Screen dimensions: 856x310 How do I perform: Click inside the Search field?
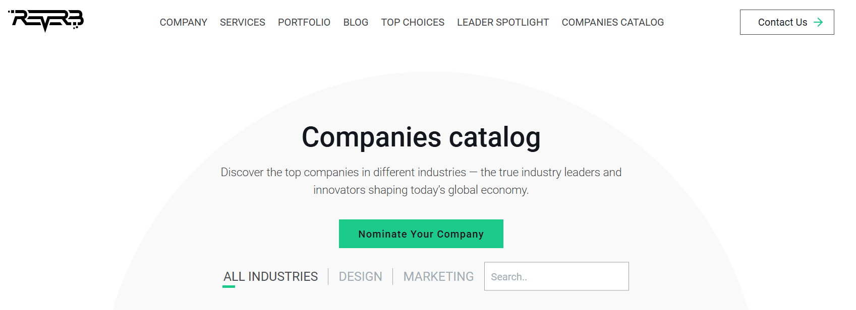coord(556,276)
